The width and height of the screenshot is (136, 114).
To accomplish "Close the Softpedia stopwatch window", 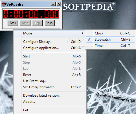I will click(x=59, y=4).
